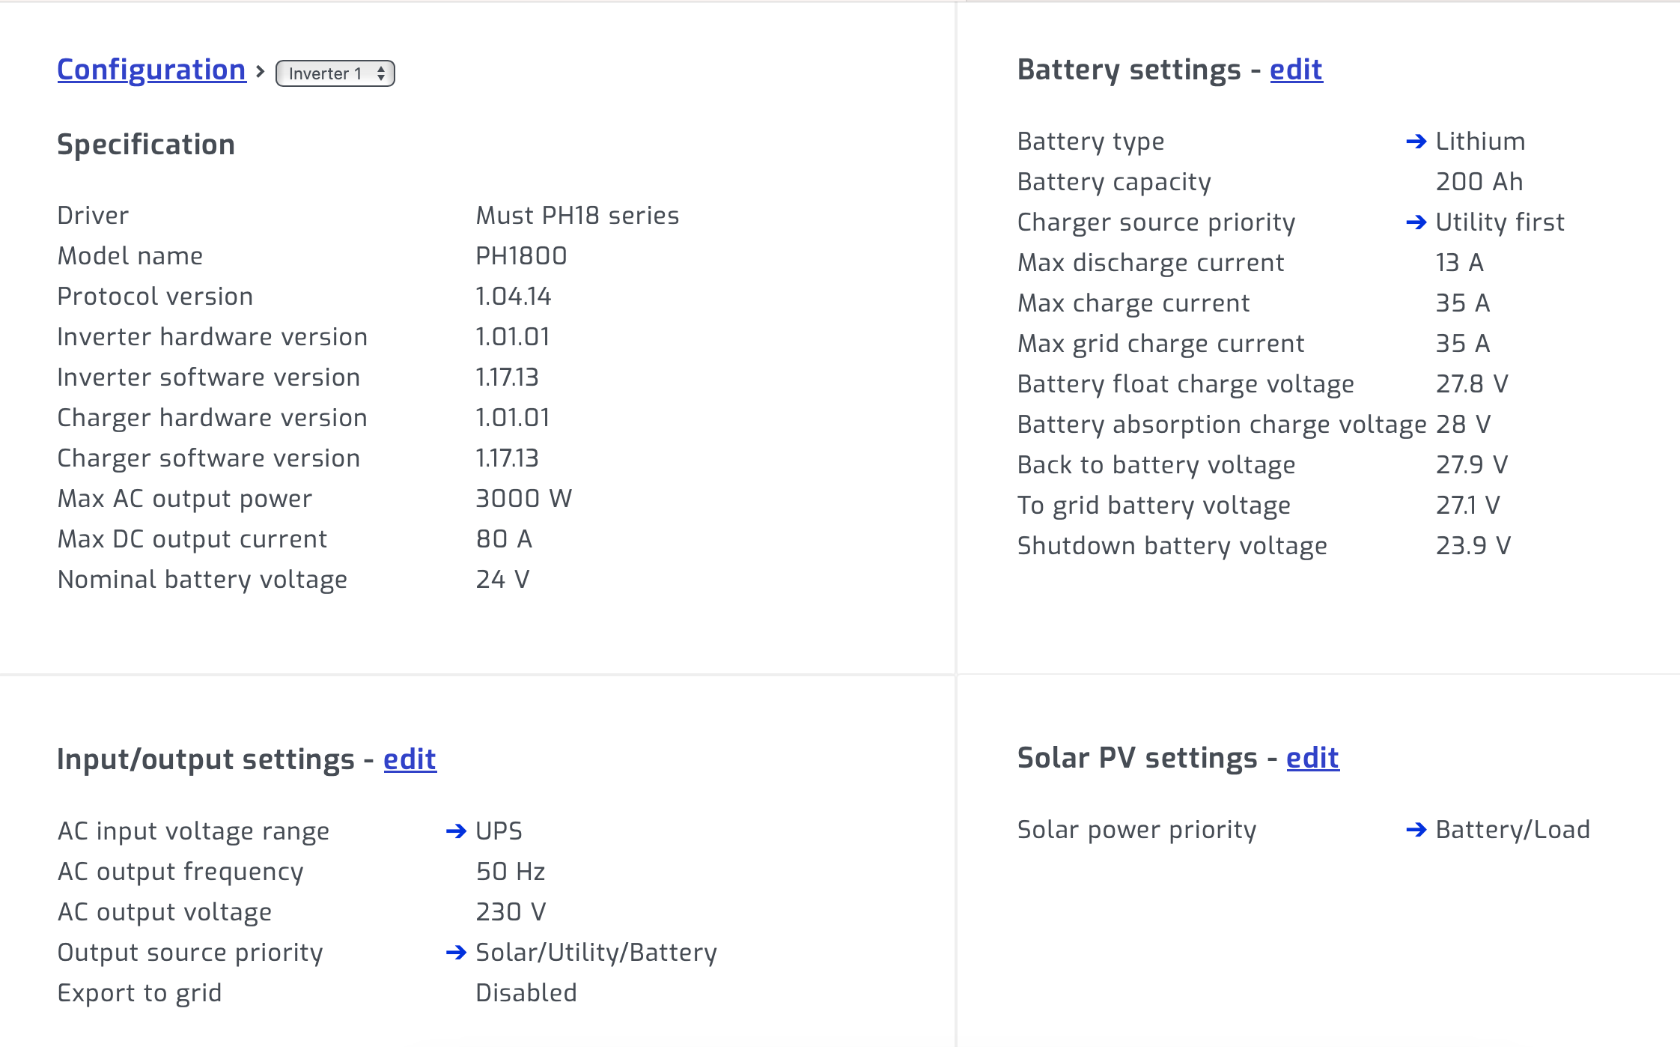Edit the Solar PV settings

tap(1312, 758)
